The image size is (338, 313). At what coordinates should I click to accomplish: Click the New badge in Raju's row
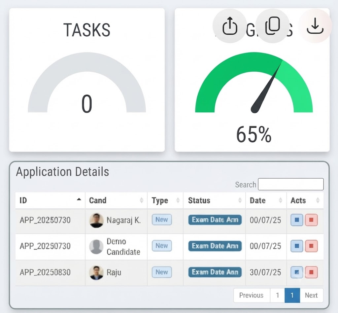162,272
